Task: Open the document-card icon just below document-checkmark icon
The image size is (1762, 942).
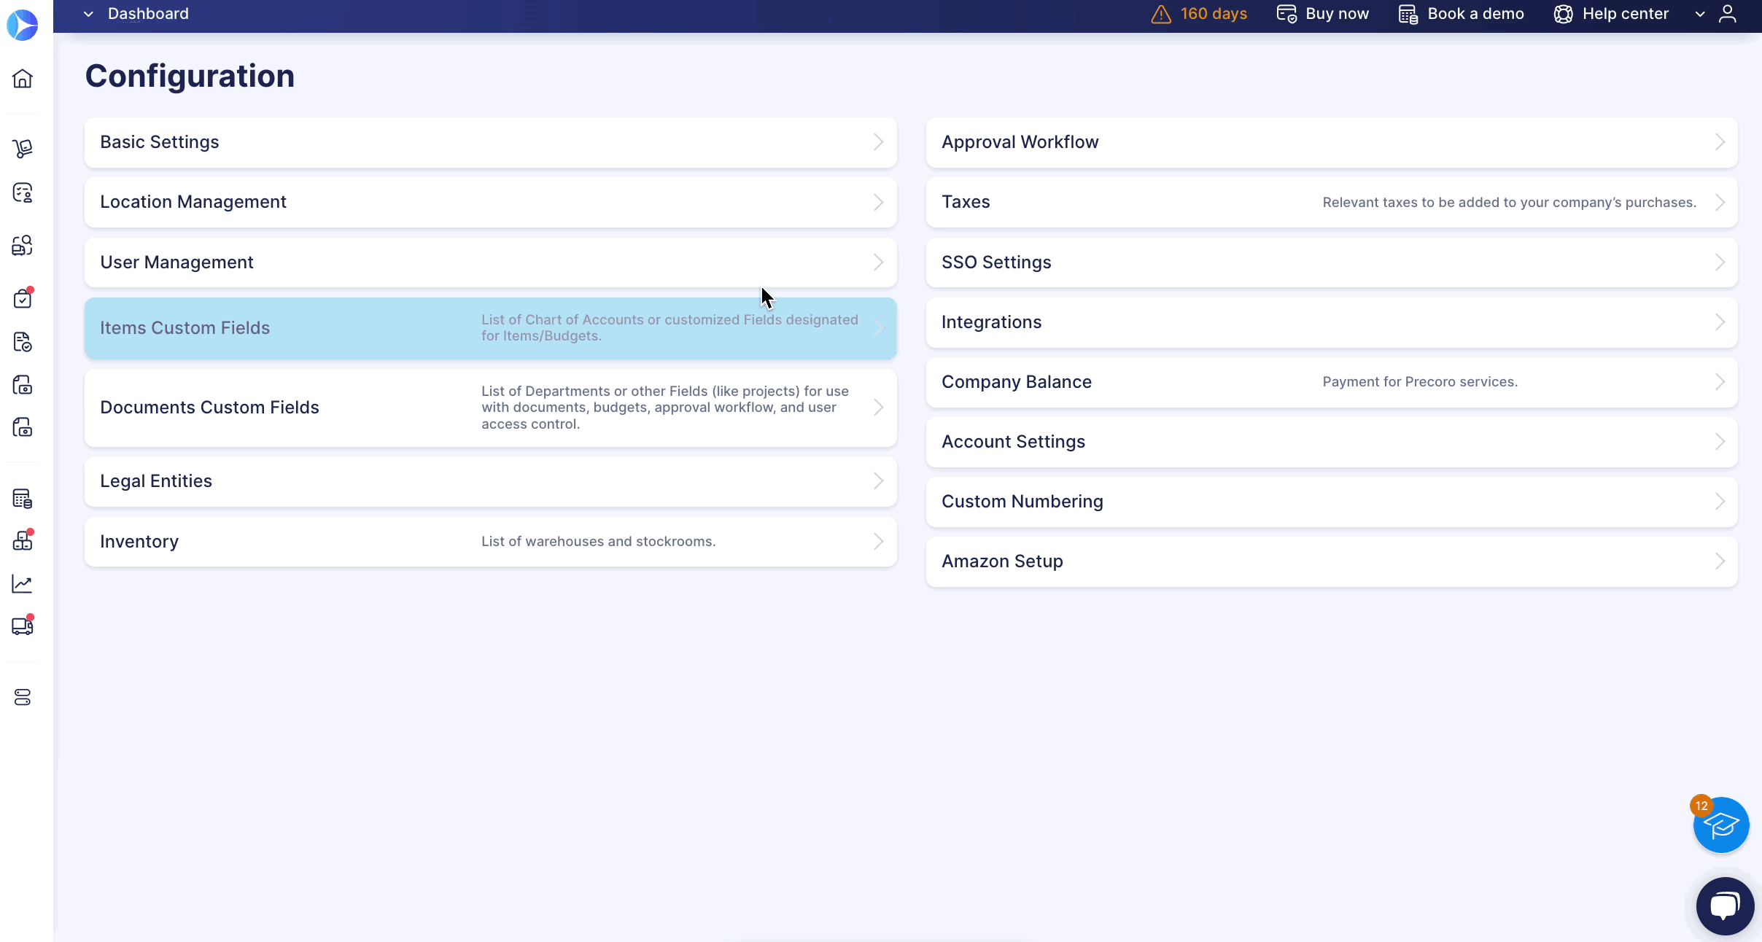Action: point(23,384)
